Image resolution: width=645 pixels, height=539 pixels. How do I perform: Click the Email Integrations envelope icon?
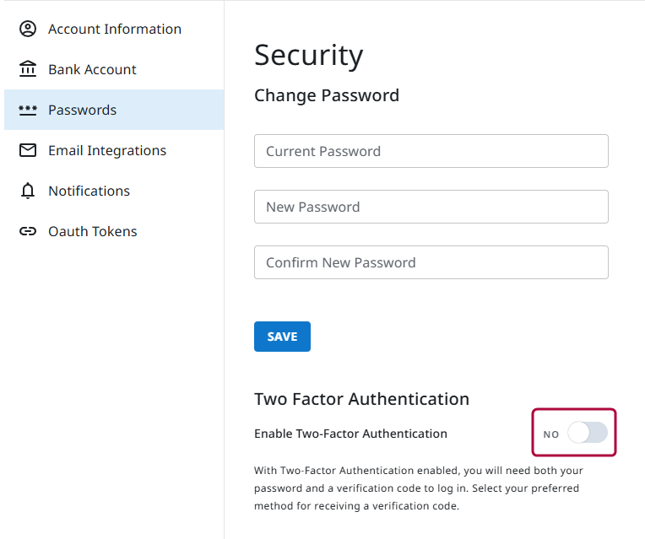tap(28, 150)
